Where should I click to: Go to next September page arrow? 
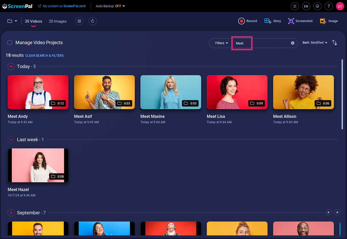pos(337,212)
